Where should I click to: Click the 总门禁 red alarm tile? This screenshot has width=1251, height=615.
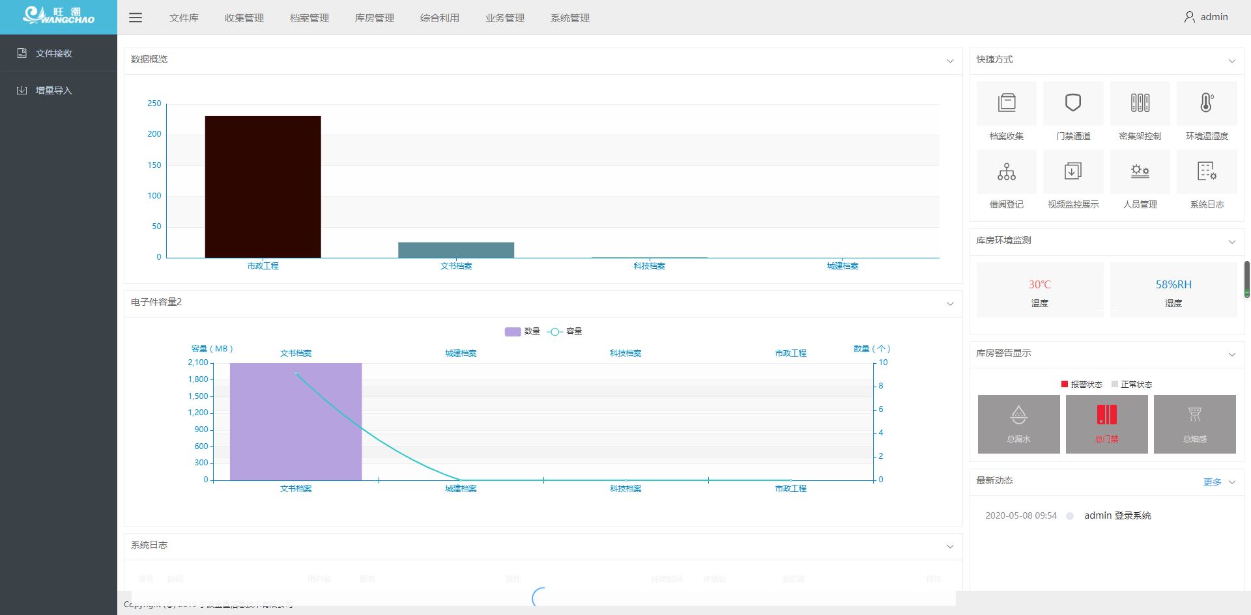[x=1106, y=424]
